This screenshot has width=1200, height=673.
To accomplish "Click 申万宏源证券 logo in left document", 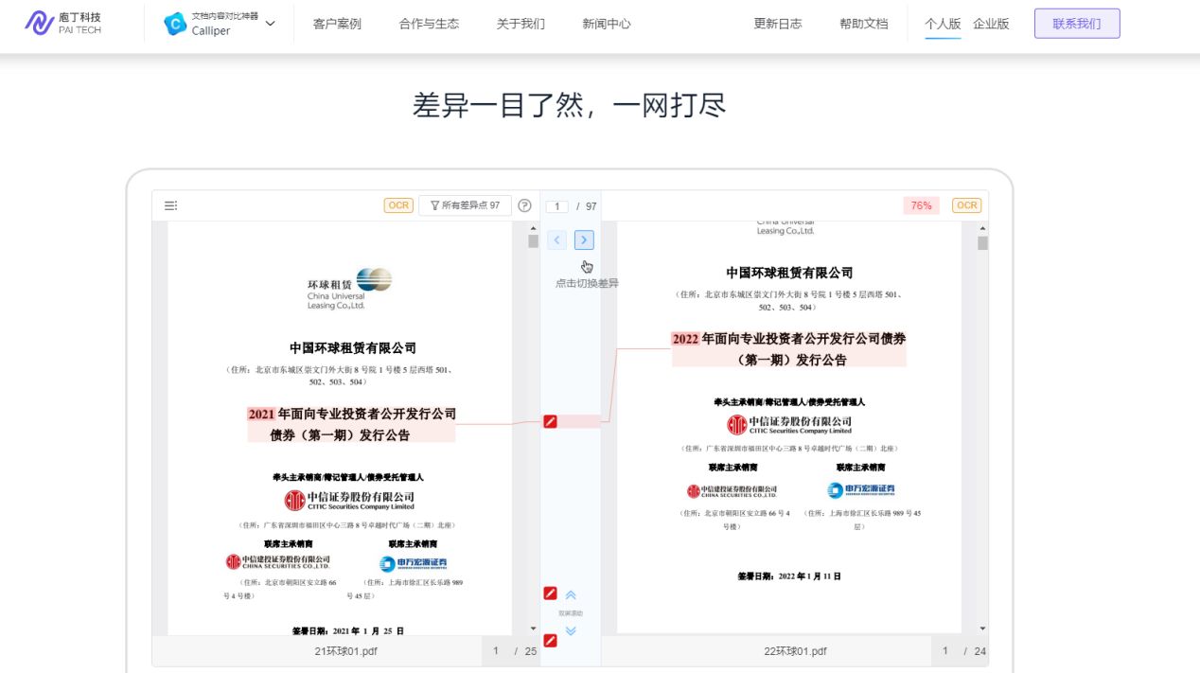I will (x=413, y=563).
